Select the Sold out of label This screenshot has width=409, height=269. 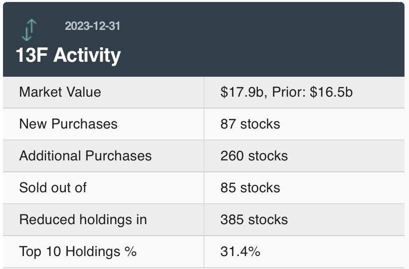click(x=53, y=188)
